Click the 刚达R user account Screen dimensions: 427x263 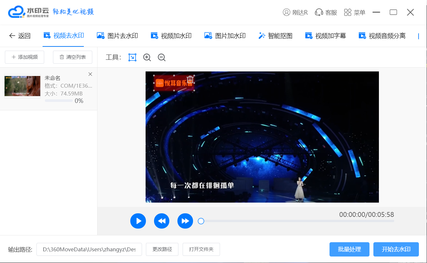click(x=295, y=13)
